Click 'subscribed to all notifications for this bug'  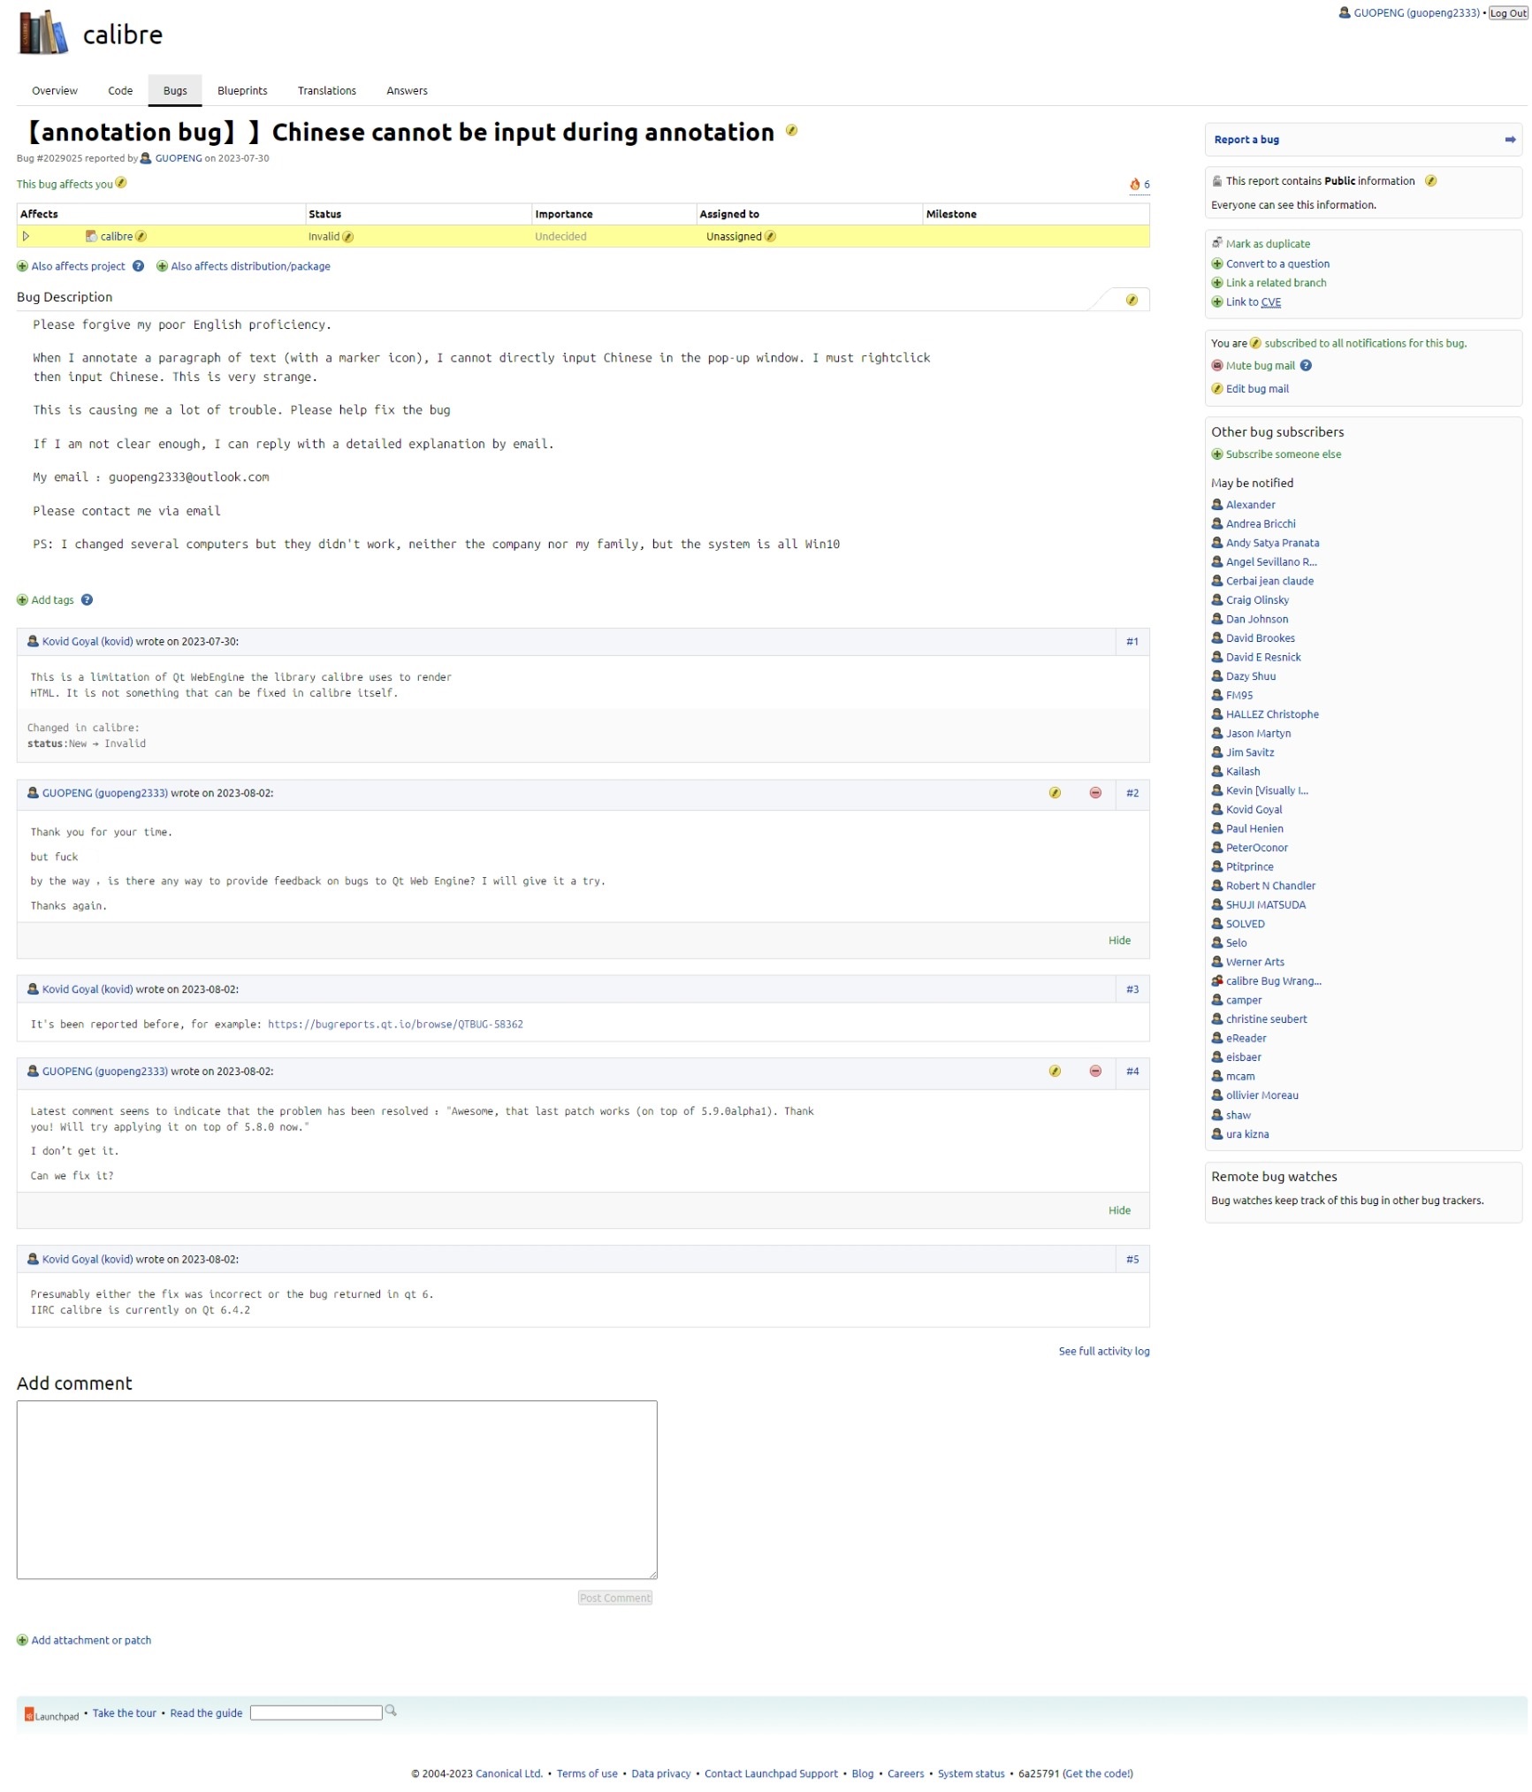point(1365,344)
